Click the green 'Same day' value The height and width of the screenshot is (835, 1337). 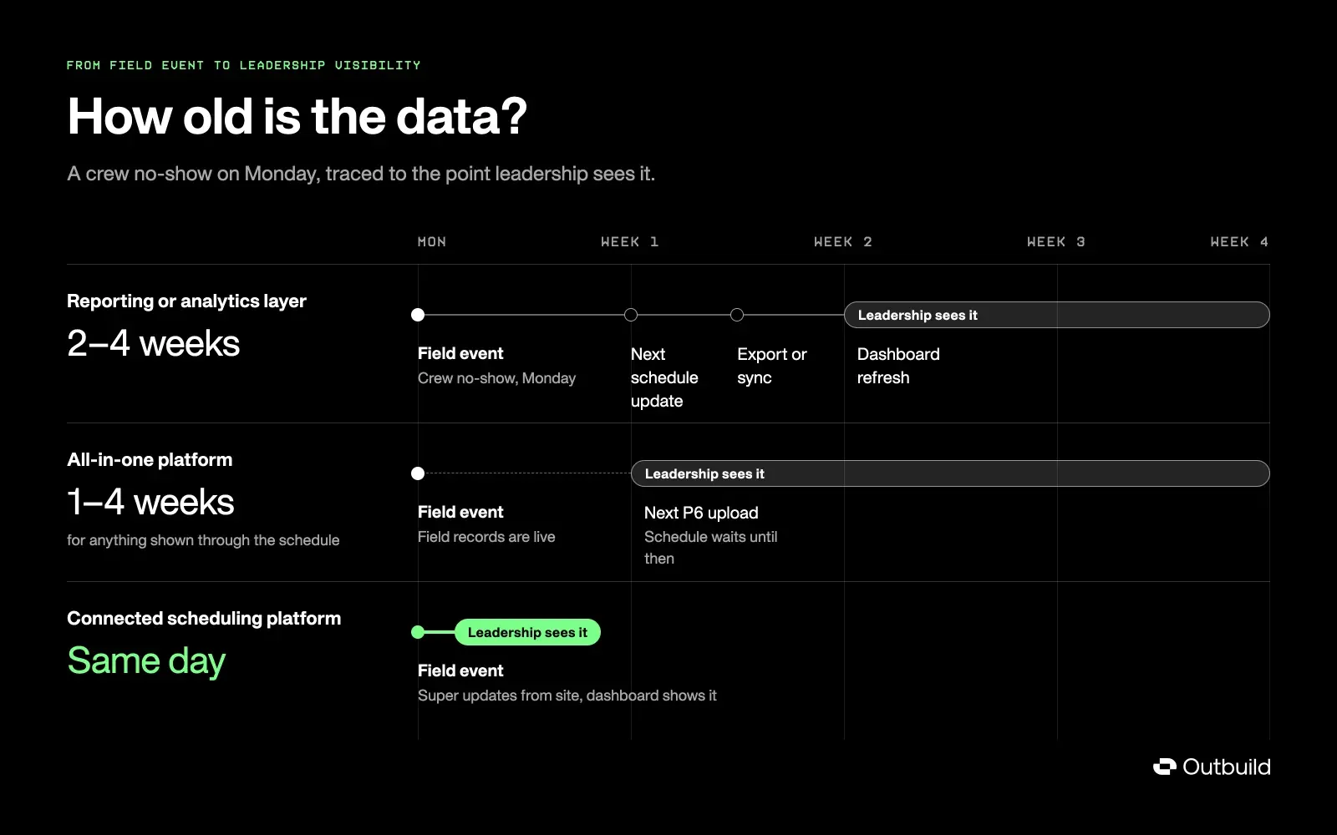point(146,661)
